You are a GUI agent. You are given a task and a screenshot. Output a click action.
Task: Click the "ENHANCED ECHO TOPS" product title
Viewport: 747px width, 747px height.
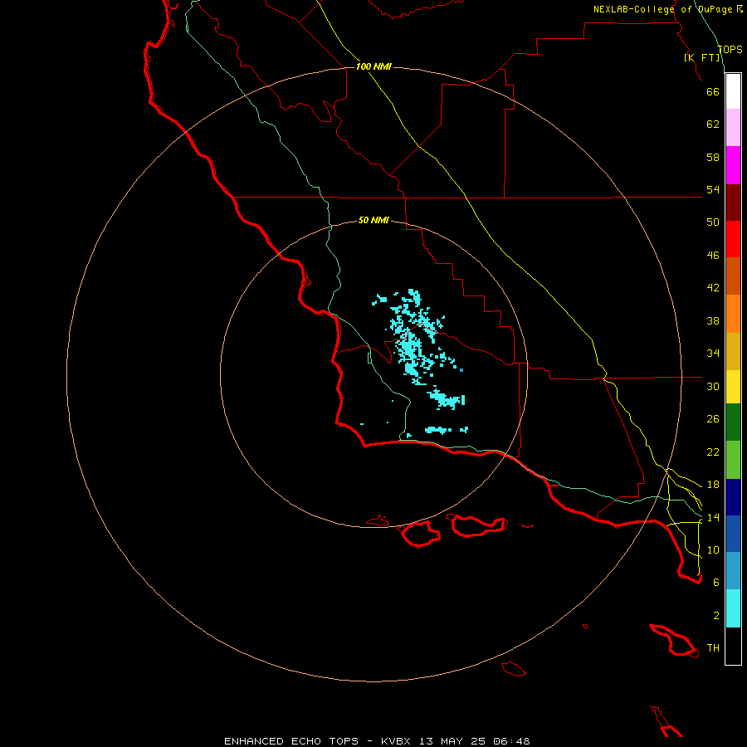[291, 741]
